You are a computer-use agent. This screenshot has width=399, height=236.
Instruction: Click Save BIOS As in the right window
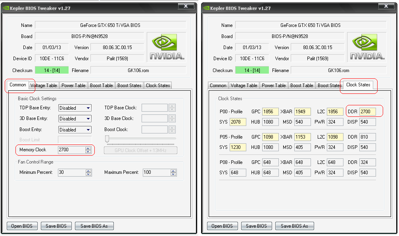[294, 226]
